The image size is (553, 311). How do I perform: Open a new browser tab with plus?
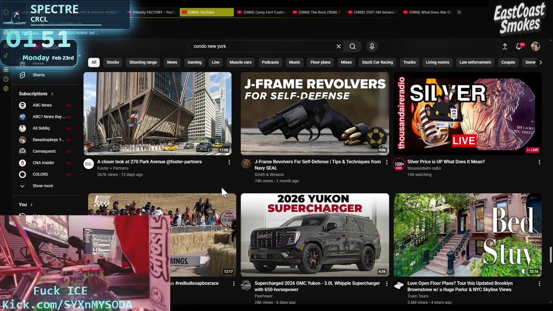click(x=459, y=12)
